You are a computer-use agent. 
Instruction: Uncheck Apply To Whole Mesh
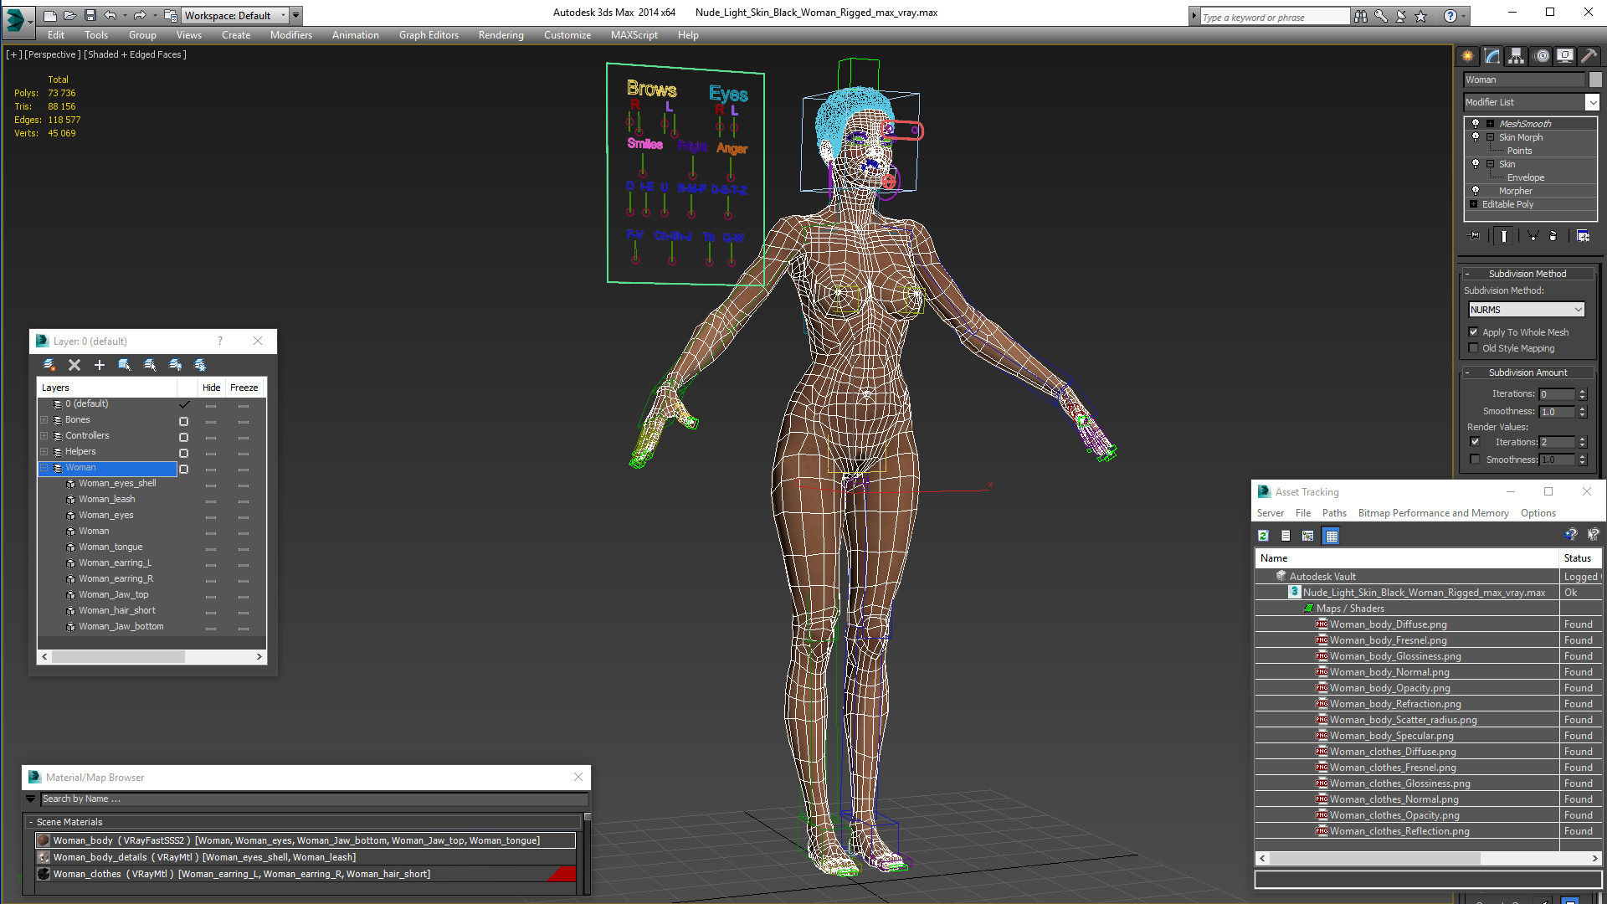coord(1474,332)
